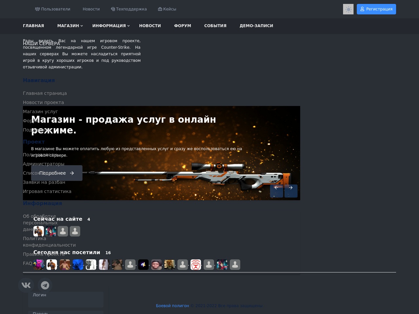Click the anime avatar under Сейчас на сайте
Screen dimensions: 419x314
coord(51,231)
